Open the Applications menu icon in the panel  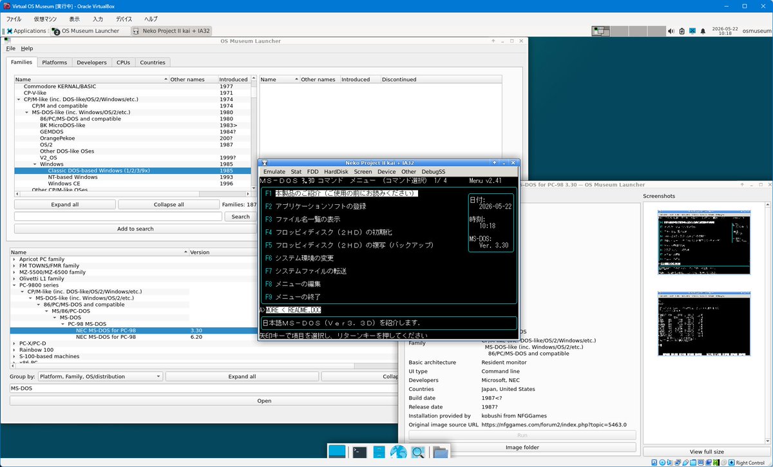(x=10, y=31)
